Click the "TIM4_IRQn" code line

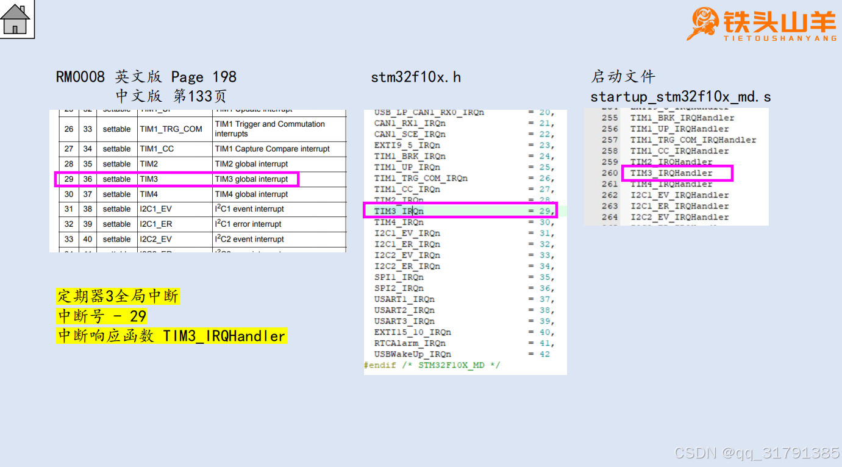pos(464,222)
